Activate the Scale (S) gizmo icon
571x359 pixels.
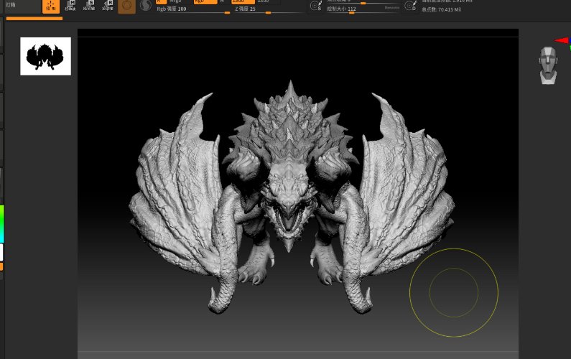click(x=89, y=6)
